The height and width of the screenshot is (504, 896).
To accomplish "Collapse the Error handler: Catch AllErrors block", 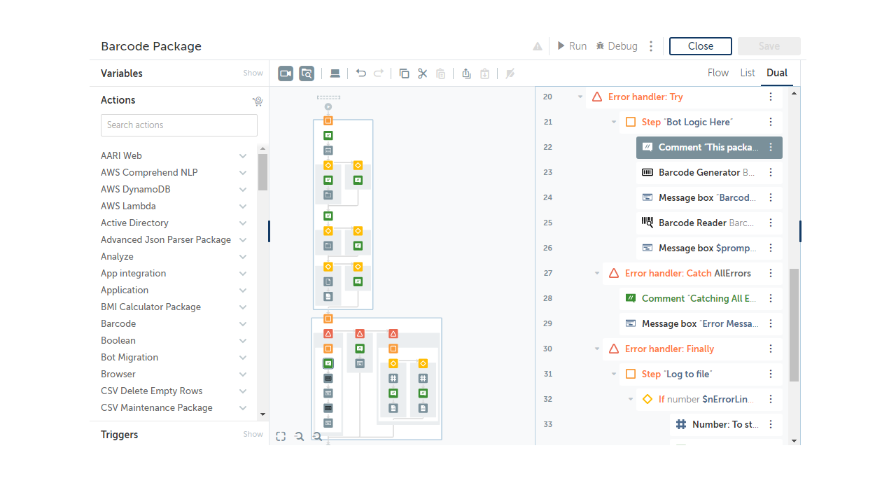I will (x=597, y=273).
